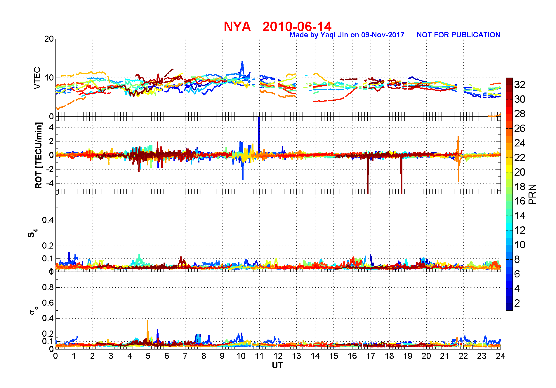Click PRN colorbar tick label 18

point(520,187)
